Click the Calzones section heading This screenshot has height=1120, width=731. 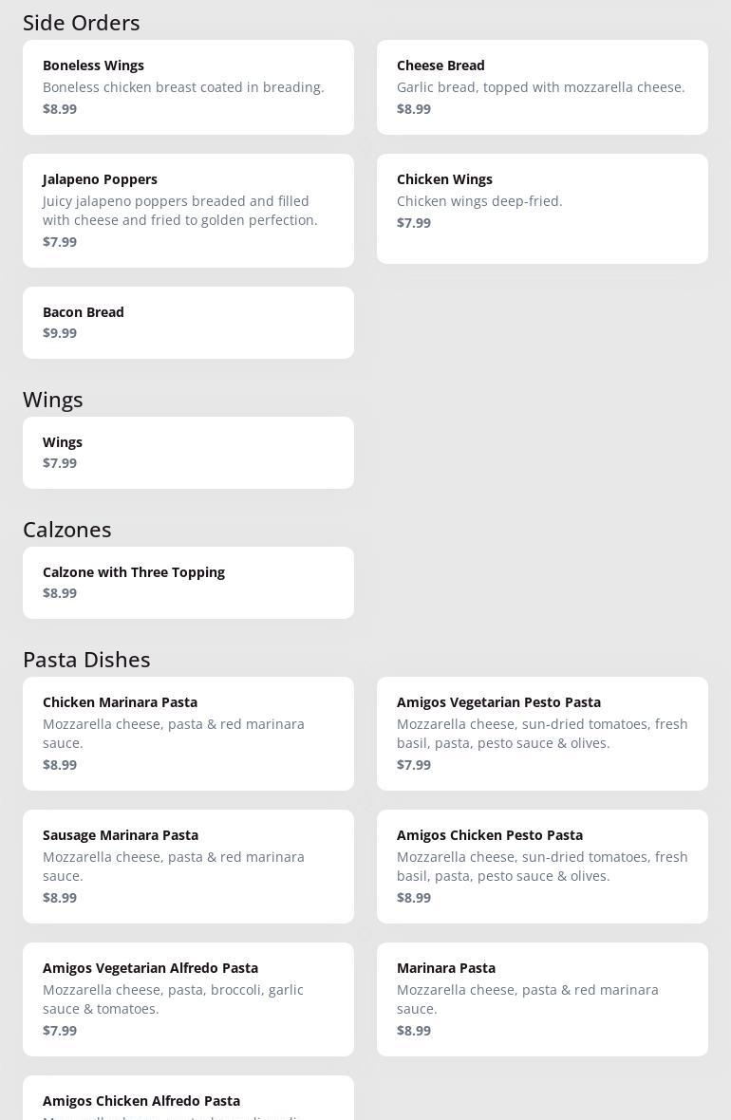(67, 529)
